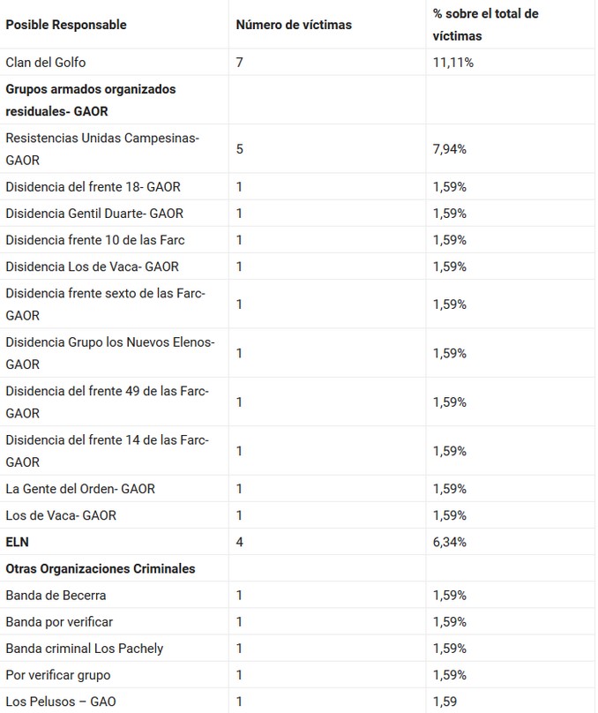Select 'Banda criminal Los Pachely' cell
The width and height of the screenshot is (598, 713).
[x=85, y=649]
